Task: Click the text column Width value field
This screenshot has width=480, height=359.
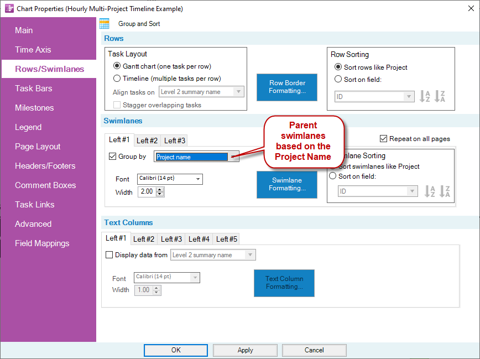Action: coord(144,290)
